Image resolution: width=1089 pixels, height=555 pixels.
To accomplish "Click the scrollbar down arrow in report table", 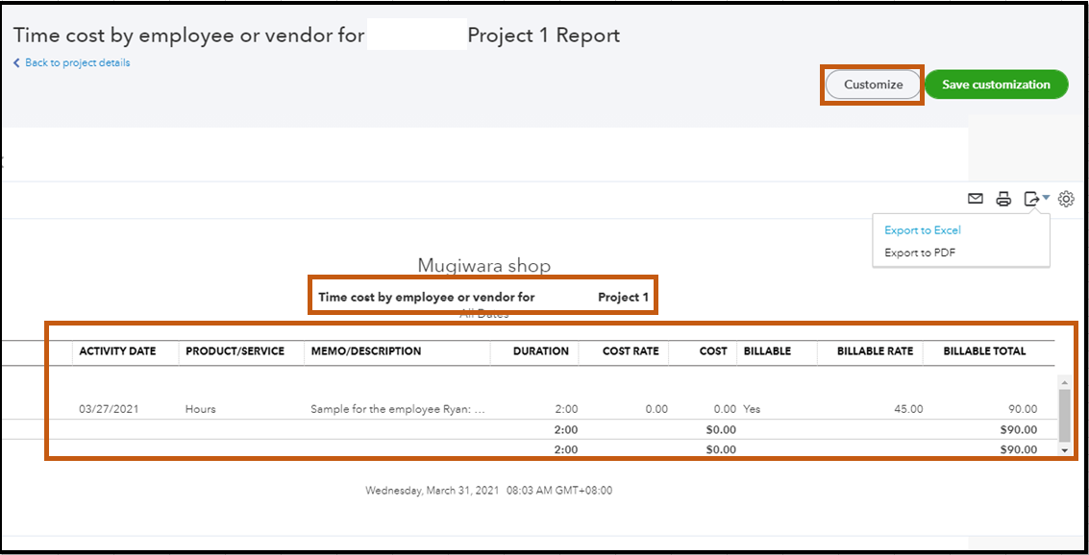I will (1065, 450).
